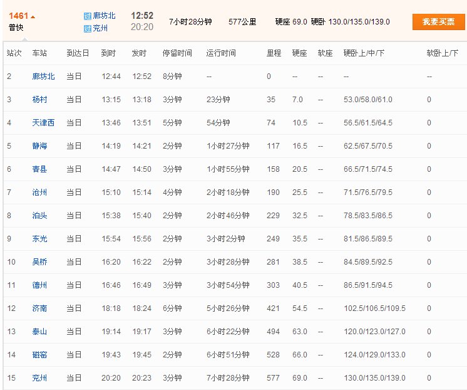Select 兖州 departure time 20:23
This screenshot has width=467, height=390.
141,378
